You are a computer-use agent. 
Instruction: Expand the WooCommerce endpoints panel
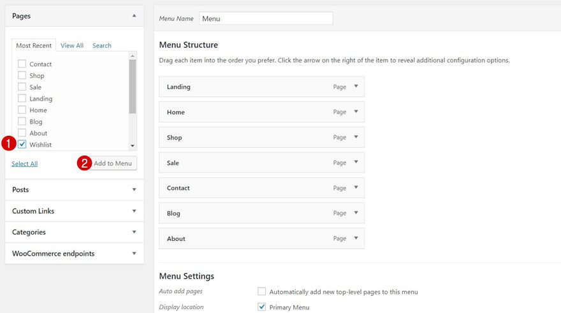tap(134, 254)
